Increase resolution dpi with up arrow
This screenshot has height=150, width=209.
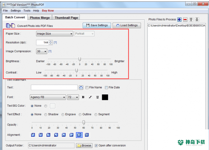50,41
